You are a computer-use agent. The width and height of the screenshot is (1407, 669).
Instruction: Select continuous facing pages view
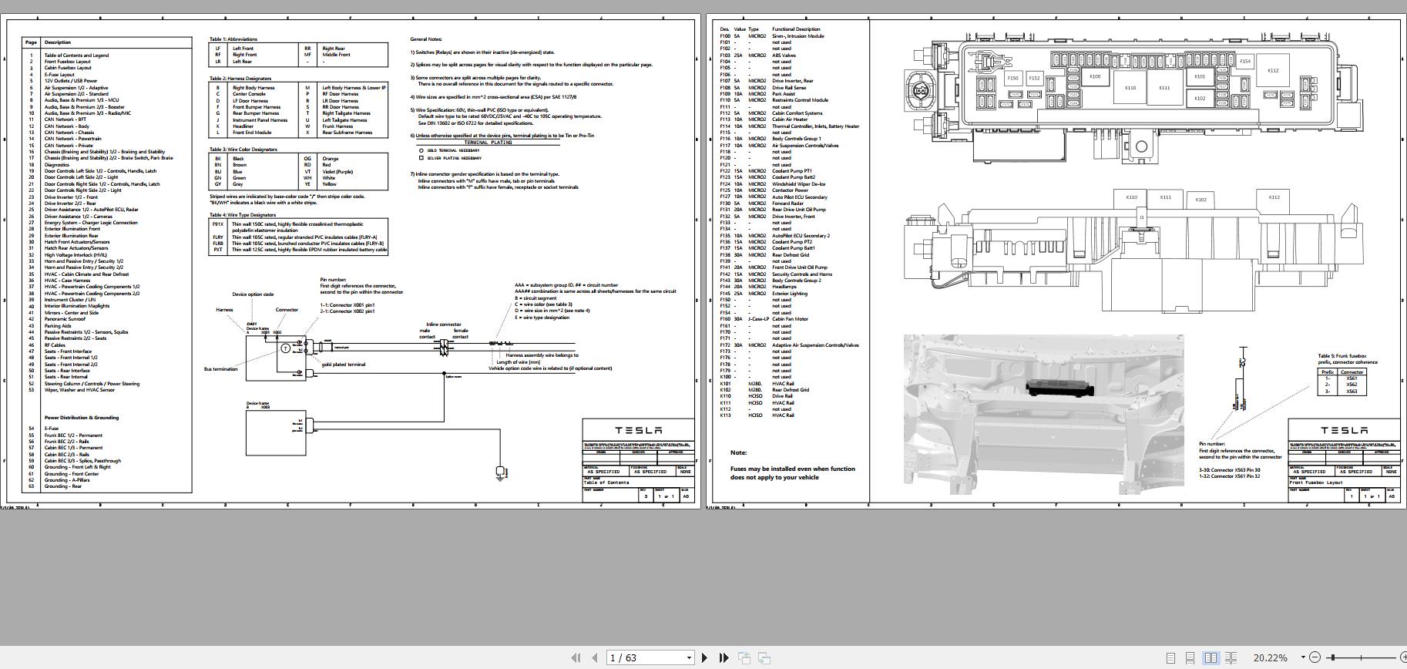[1231, 657]
